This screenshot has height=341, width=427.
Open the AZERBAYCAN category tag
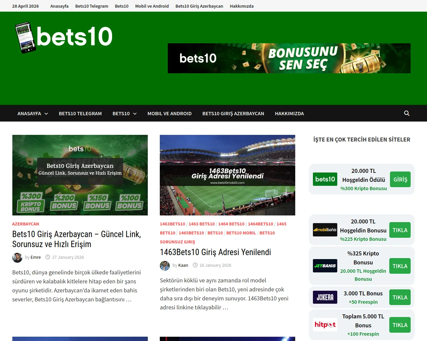[x=26, y=224]
